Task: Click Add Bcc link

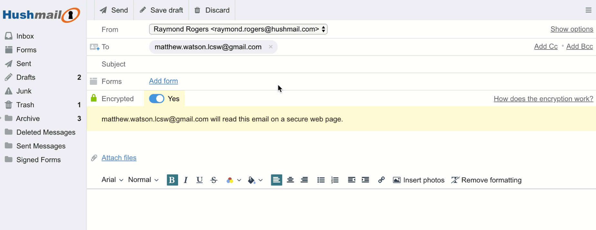Action: point(580,47)
